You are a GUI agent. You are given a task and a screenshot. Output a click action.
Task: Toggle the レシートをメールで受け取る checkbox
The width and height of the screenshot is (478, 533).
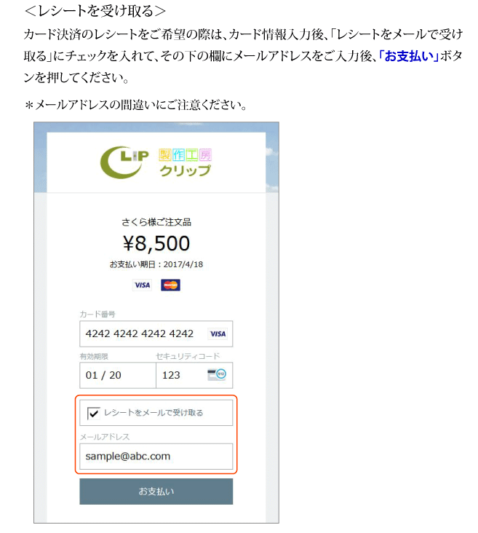coord(93,413)
